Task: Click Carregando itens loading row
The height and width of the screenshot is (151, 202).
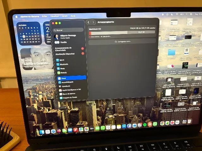Action: [x=122, y=42]
